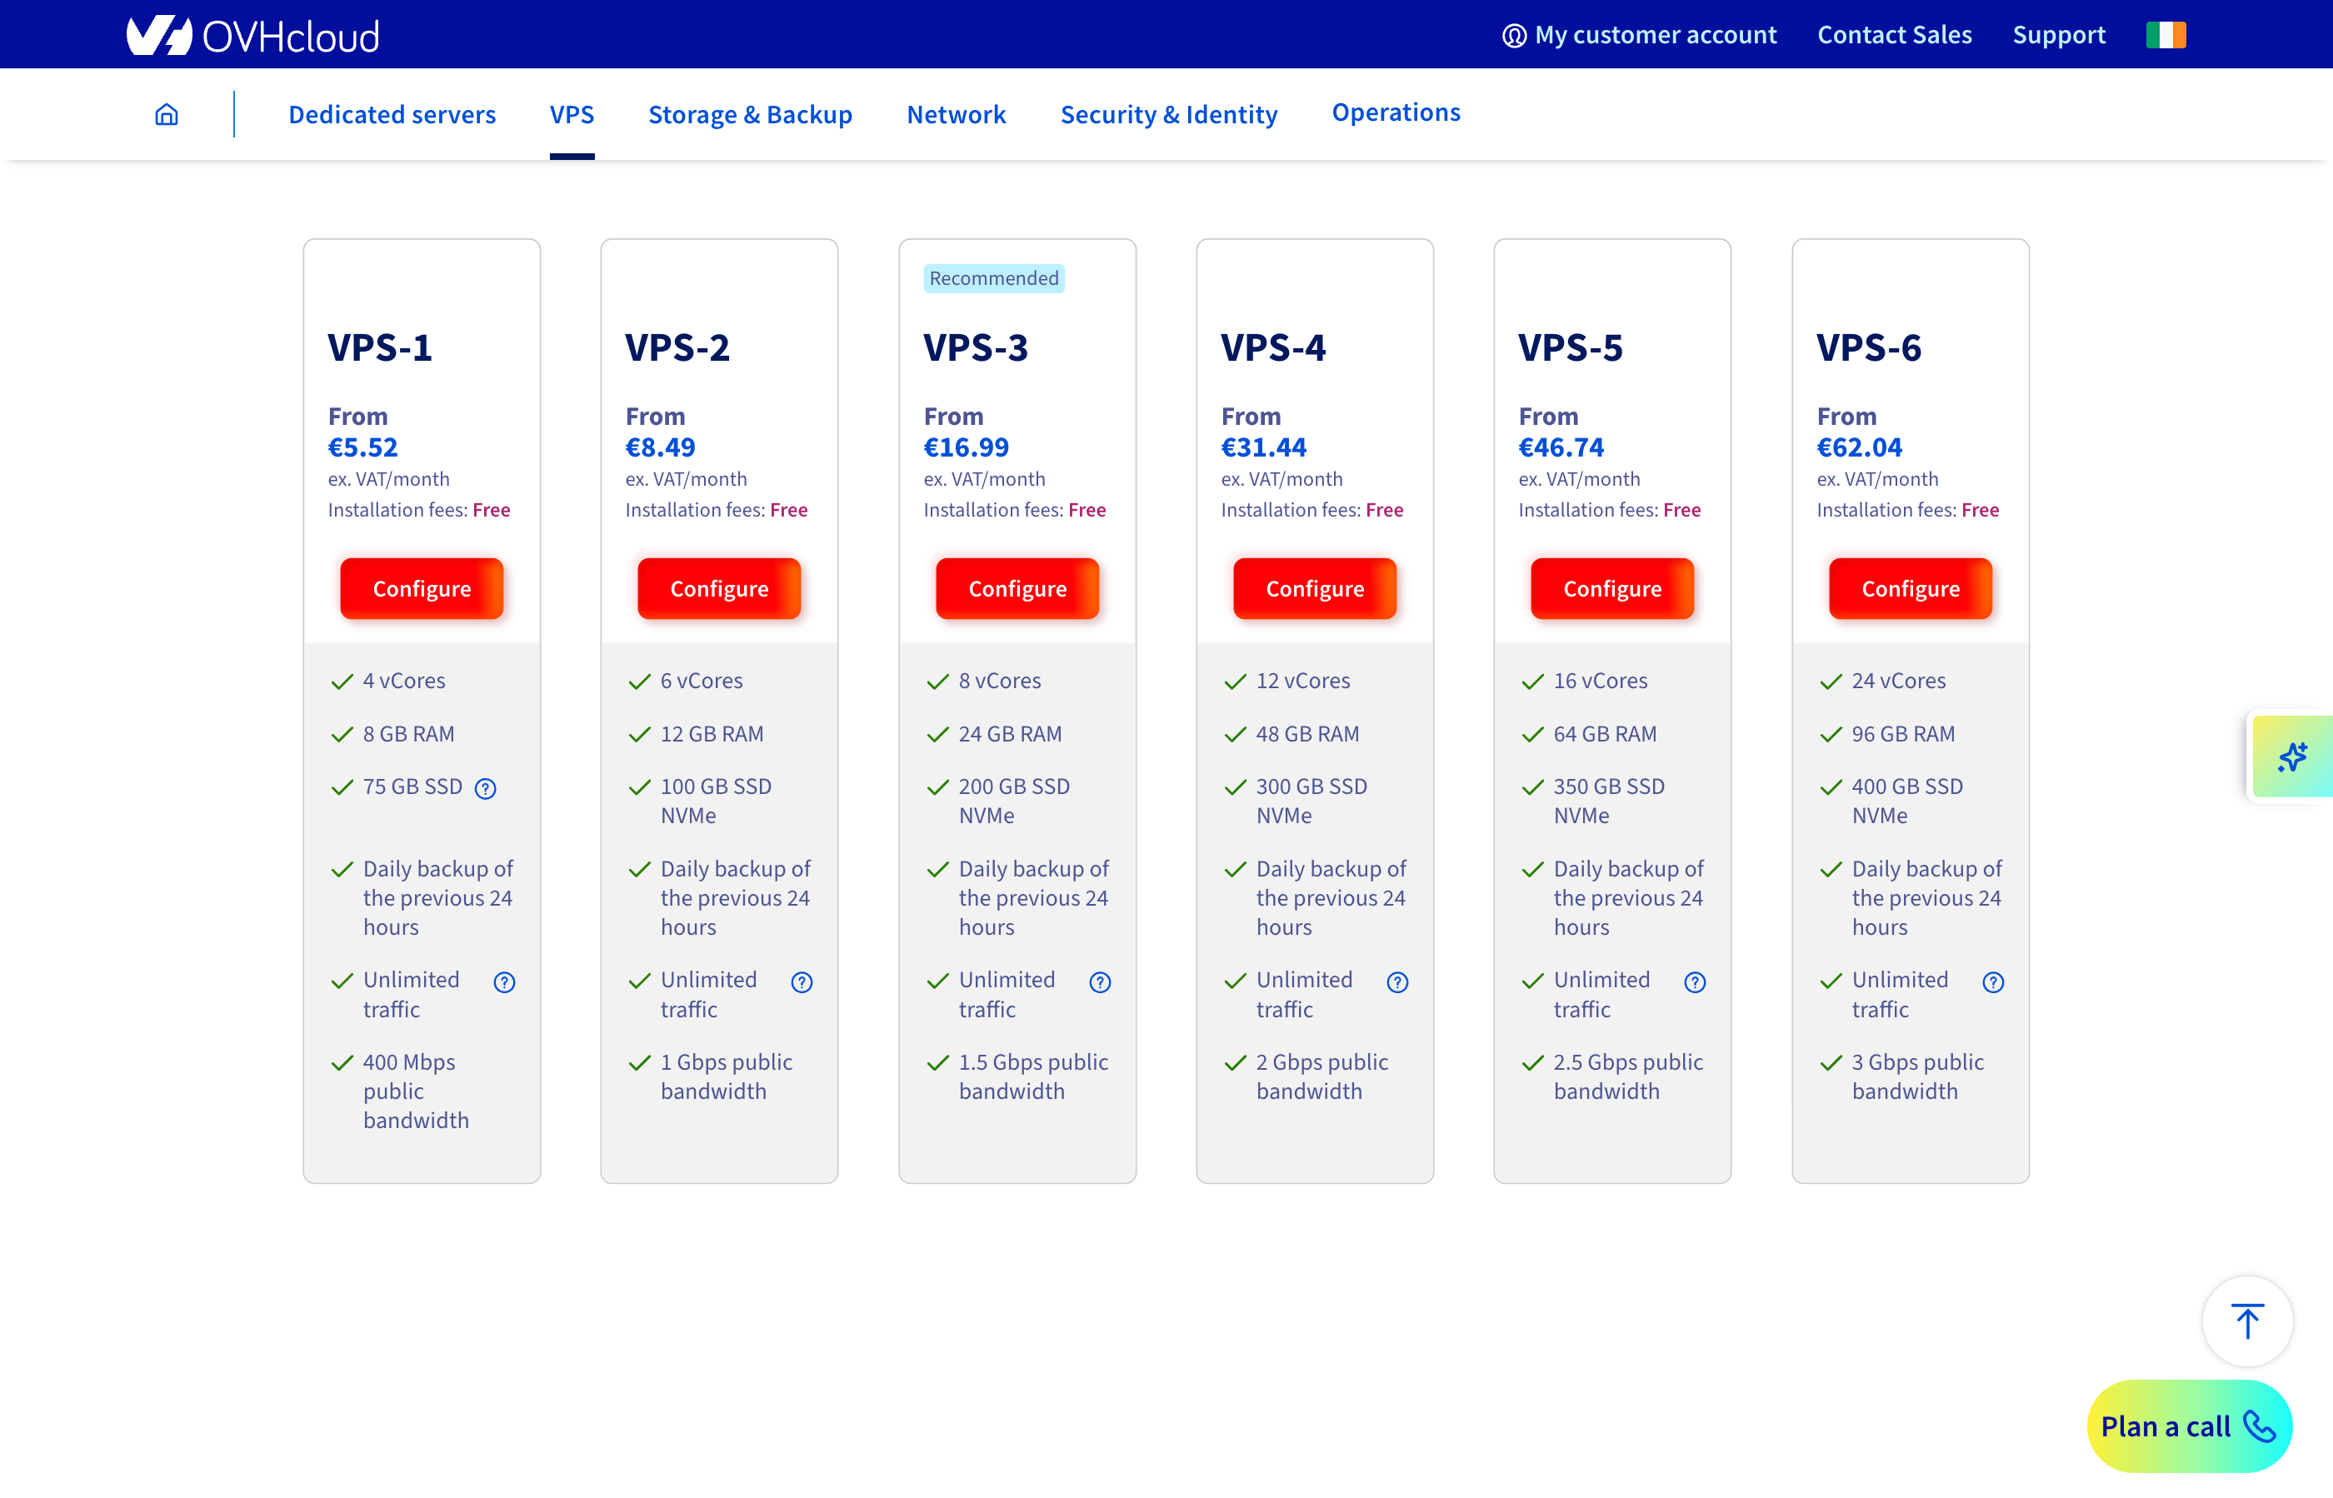Open the Network menu
The image size is (2333, 1498).
[x=957, y=115]
